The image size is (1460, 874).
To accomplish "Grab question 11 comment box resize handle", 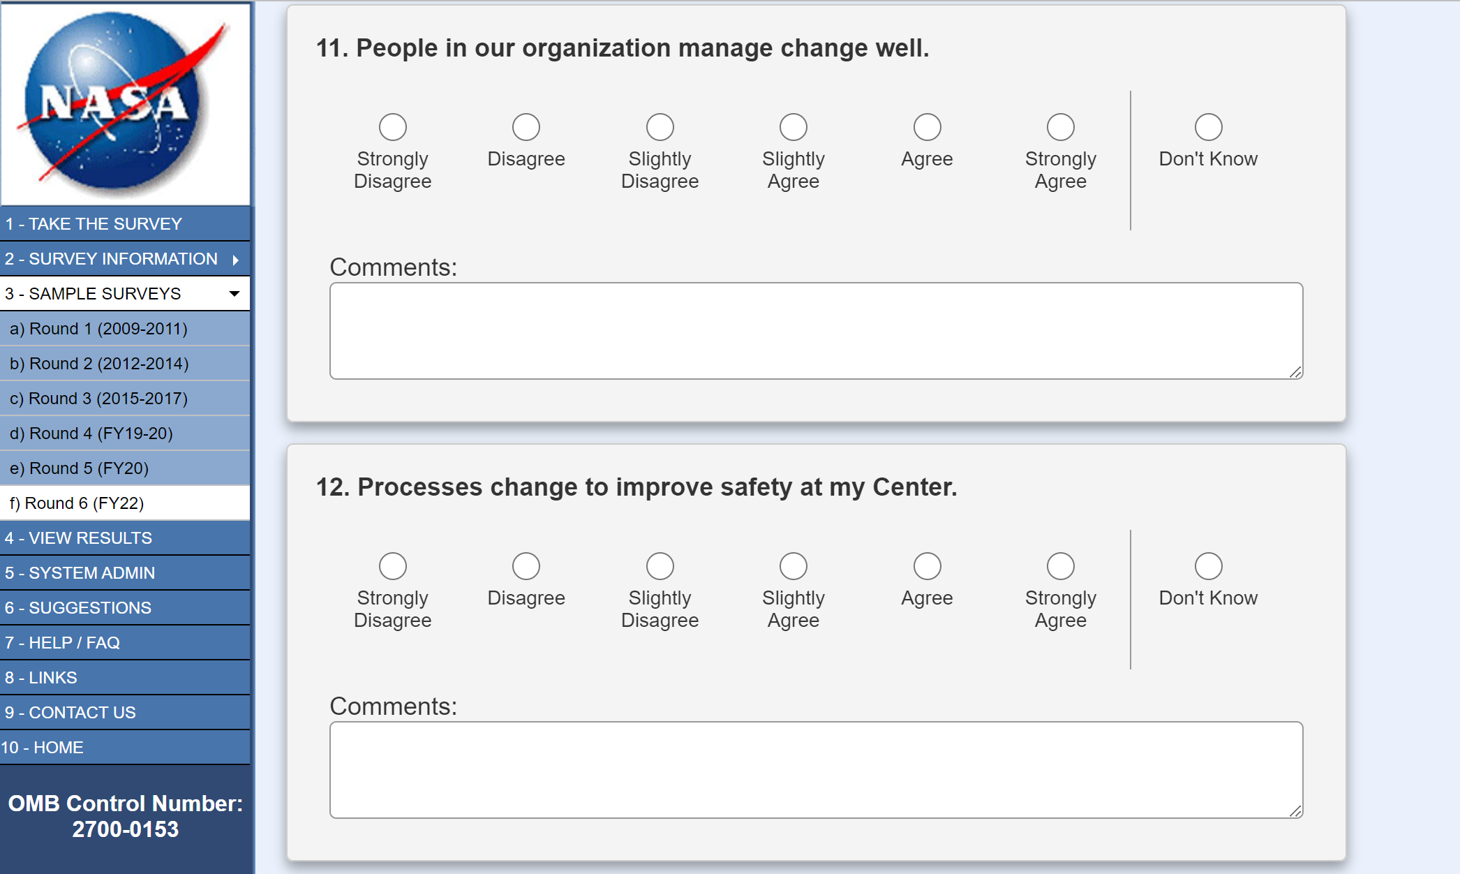I will [1296, 373].
